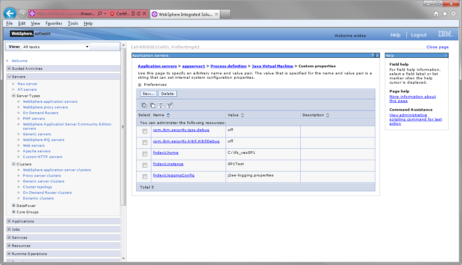Open the Help menu in menu bar

88,23
